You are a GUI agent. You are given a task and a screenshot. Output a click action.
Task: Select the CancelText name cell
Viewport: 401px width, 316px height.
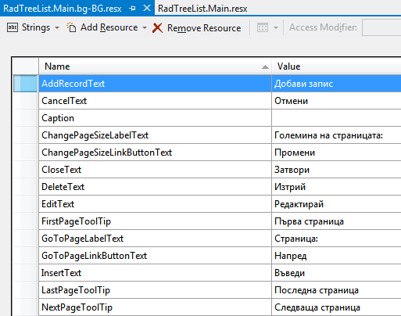pyautogui.click(x=155, y=101)
